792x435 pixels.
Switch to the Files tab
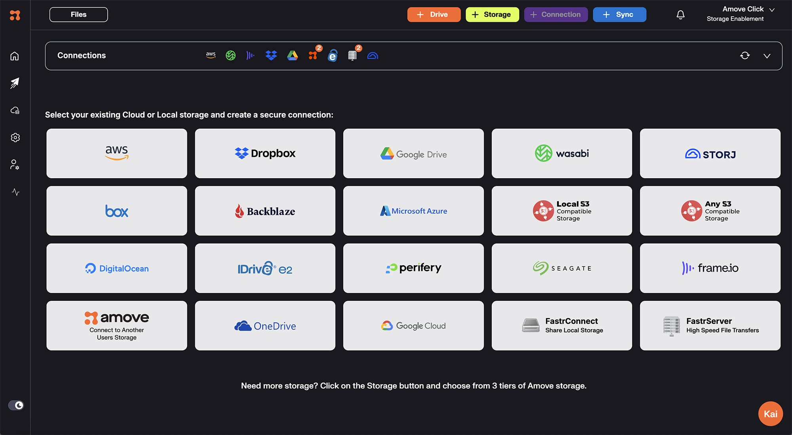pos(78,15)
